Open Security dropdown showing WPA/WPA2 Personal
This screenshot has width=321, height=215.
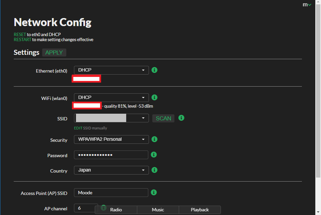[111, 139]
